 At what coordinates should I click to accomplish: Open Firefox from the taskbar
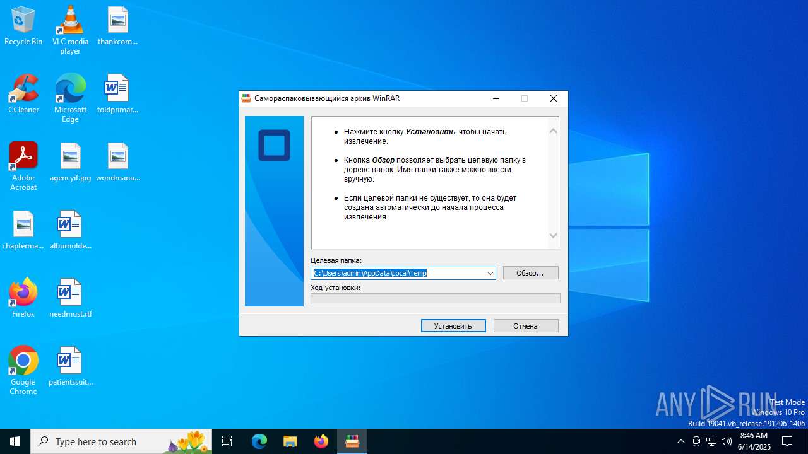321,441
